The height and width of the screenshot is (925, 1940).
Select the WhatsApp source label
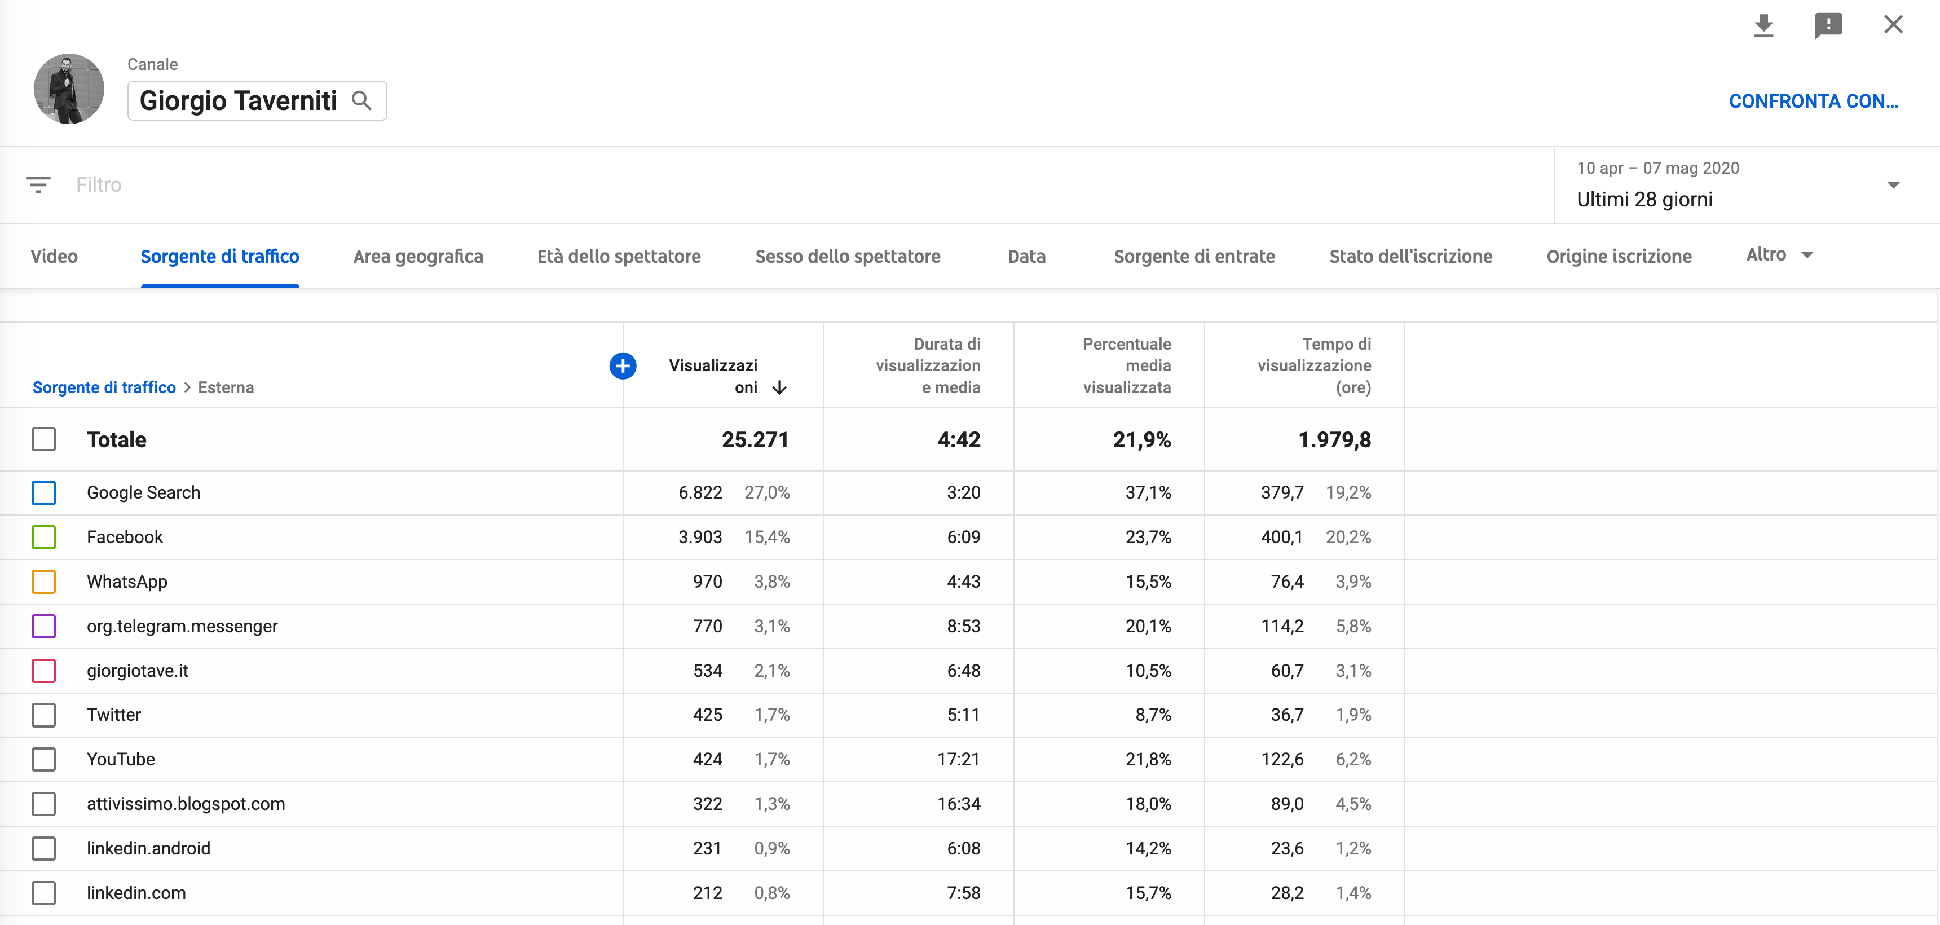[x=126, y=582]
